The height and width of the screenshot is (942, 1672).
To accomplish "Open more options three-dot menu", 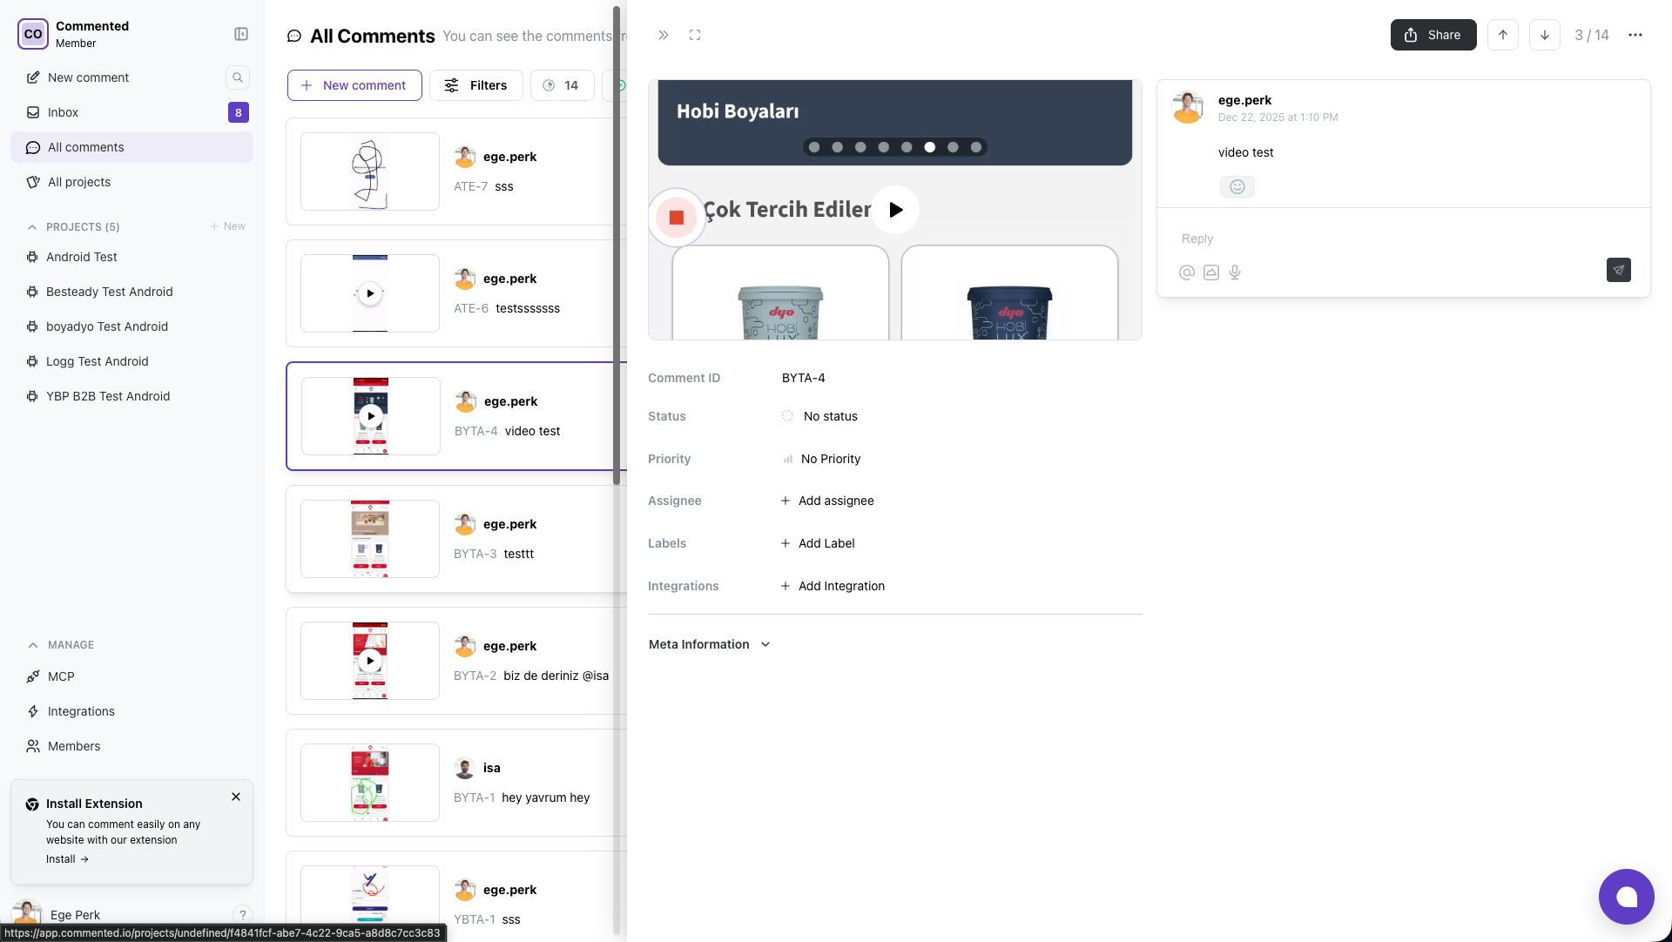I will point(1635,35).
